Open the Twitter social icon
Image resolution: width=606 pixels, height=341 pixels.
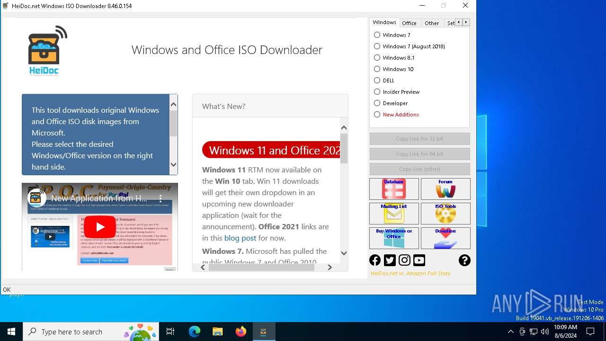(x=390, y=260)
